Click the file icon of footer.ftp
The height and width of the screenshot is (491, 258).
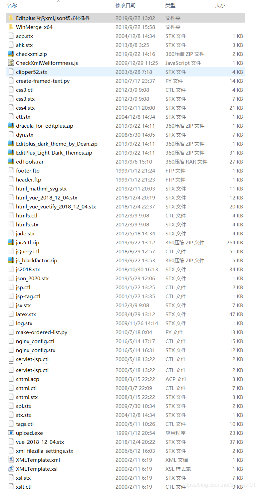tap(11, 171)
